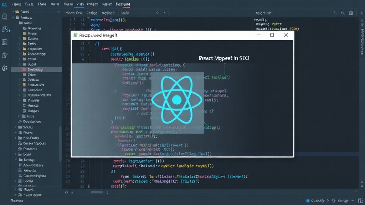Expand the 'Gobis' folder with its arrow
The width and height of the screenshot is (365, 205).
pos(20,64)
